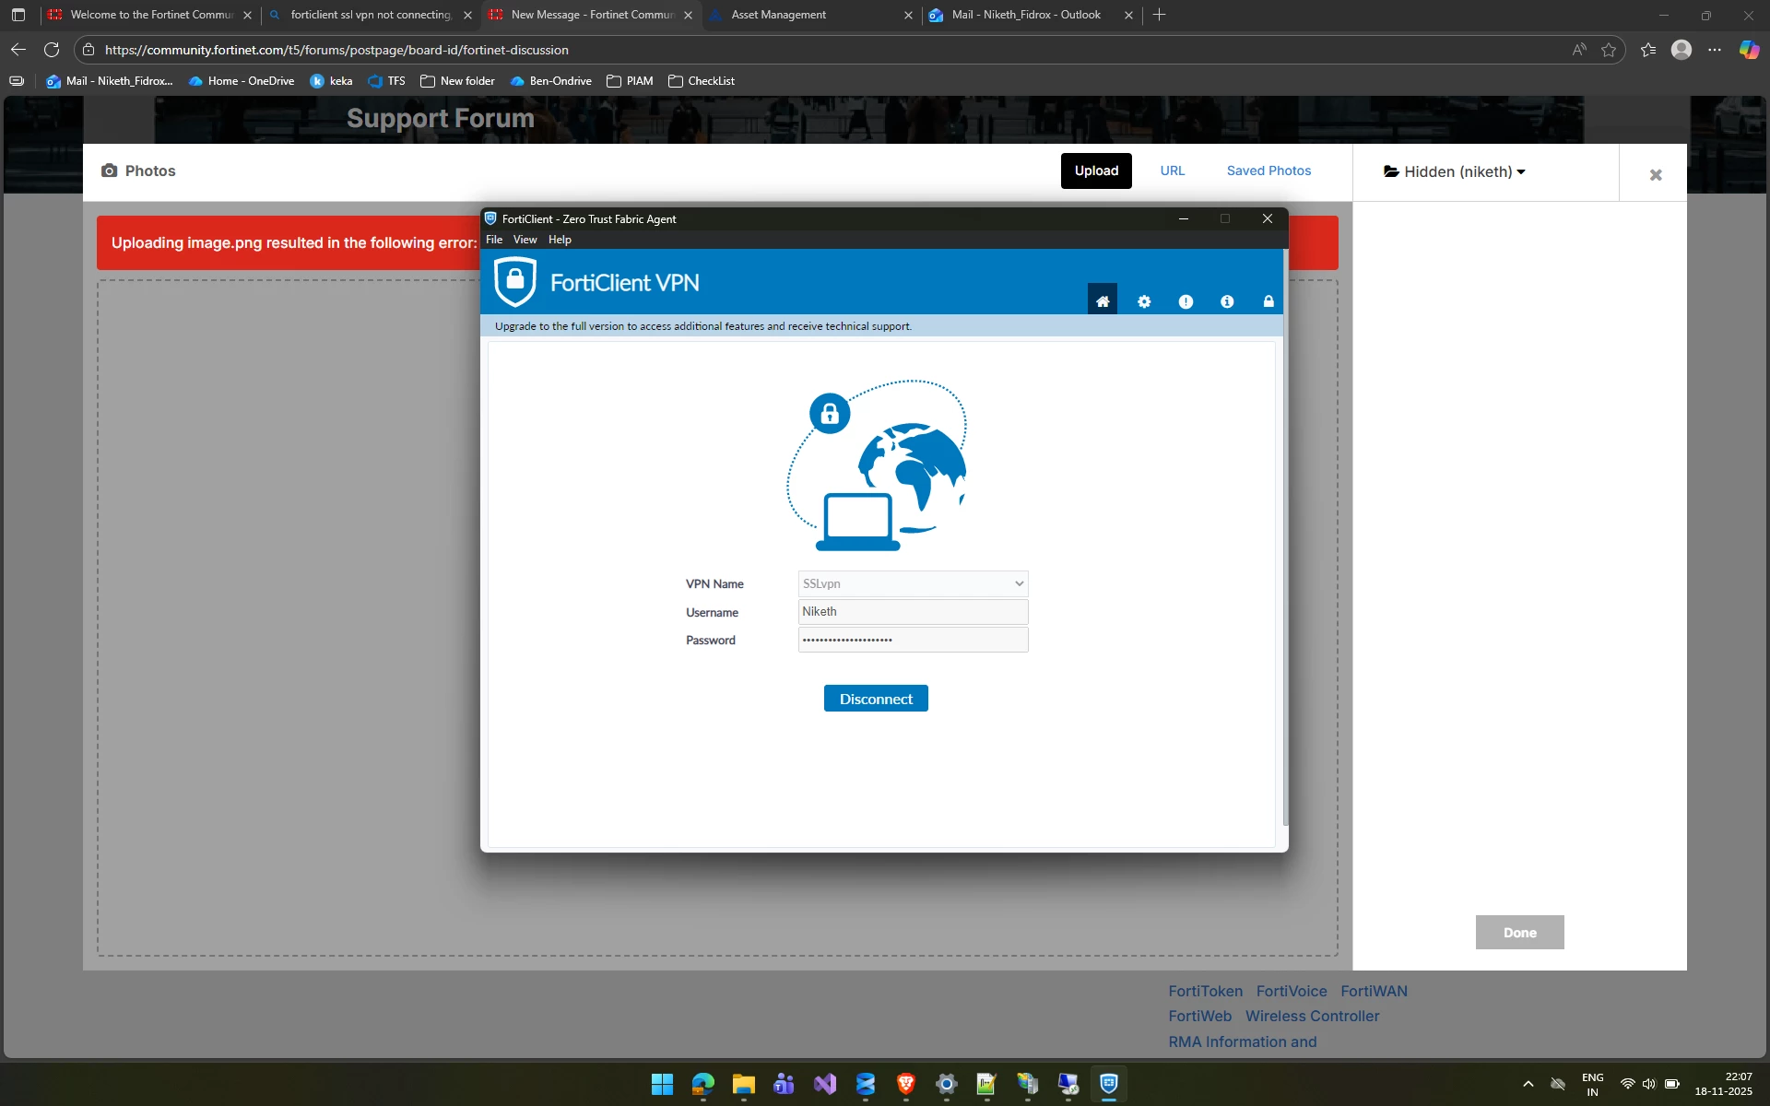Expand the VPN Name SSLvpn dropdown

913,583
